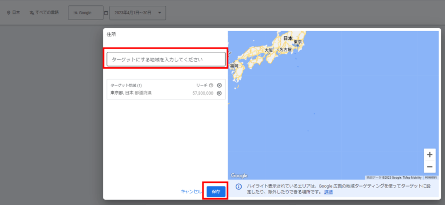The height and width of the screenshot is (205, 445).
Task: Select the 東京都, 日本 target row
Action: click(166, 93)
